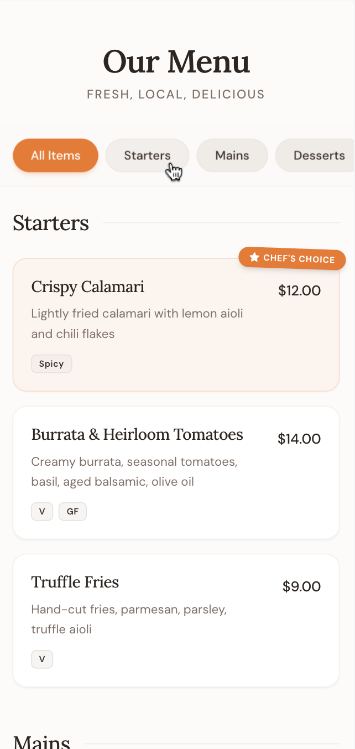The image size is (355, 749).
Task: Switch to the Starters filter tab
Action: pos(147,155)
